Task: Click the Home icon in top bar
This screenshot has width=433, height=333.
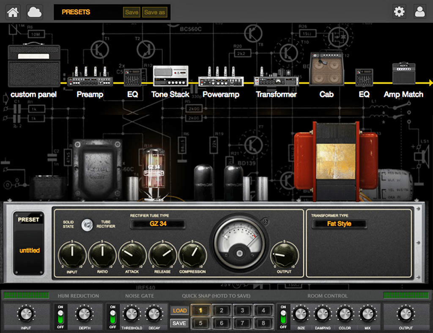Action: pos(13,12)
